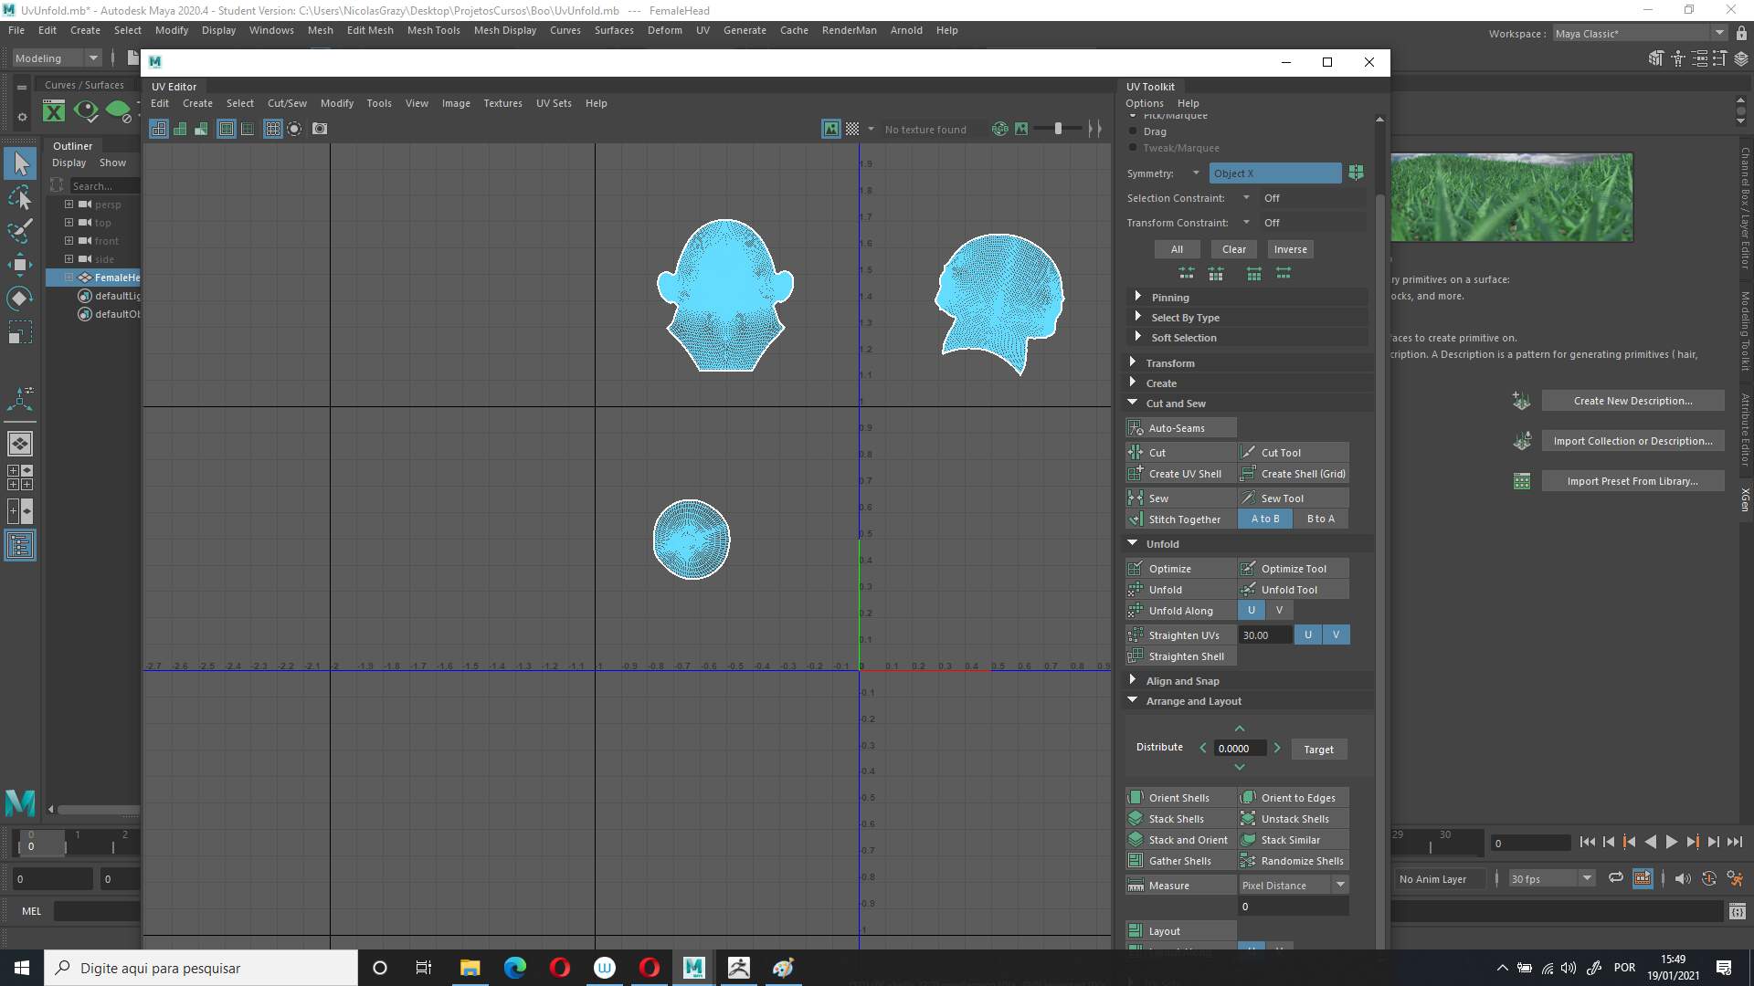Click the Sew Tool icon
The height and width of the screenshot is (986, 1754).
[1248, 498]
